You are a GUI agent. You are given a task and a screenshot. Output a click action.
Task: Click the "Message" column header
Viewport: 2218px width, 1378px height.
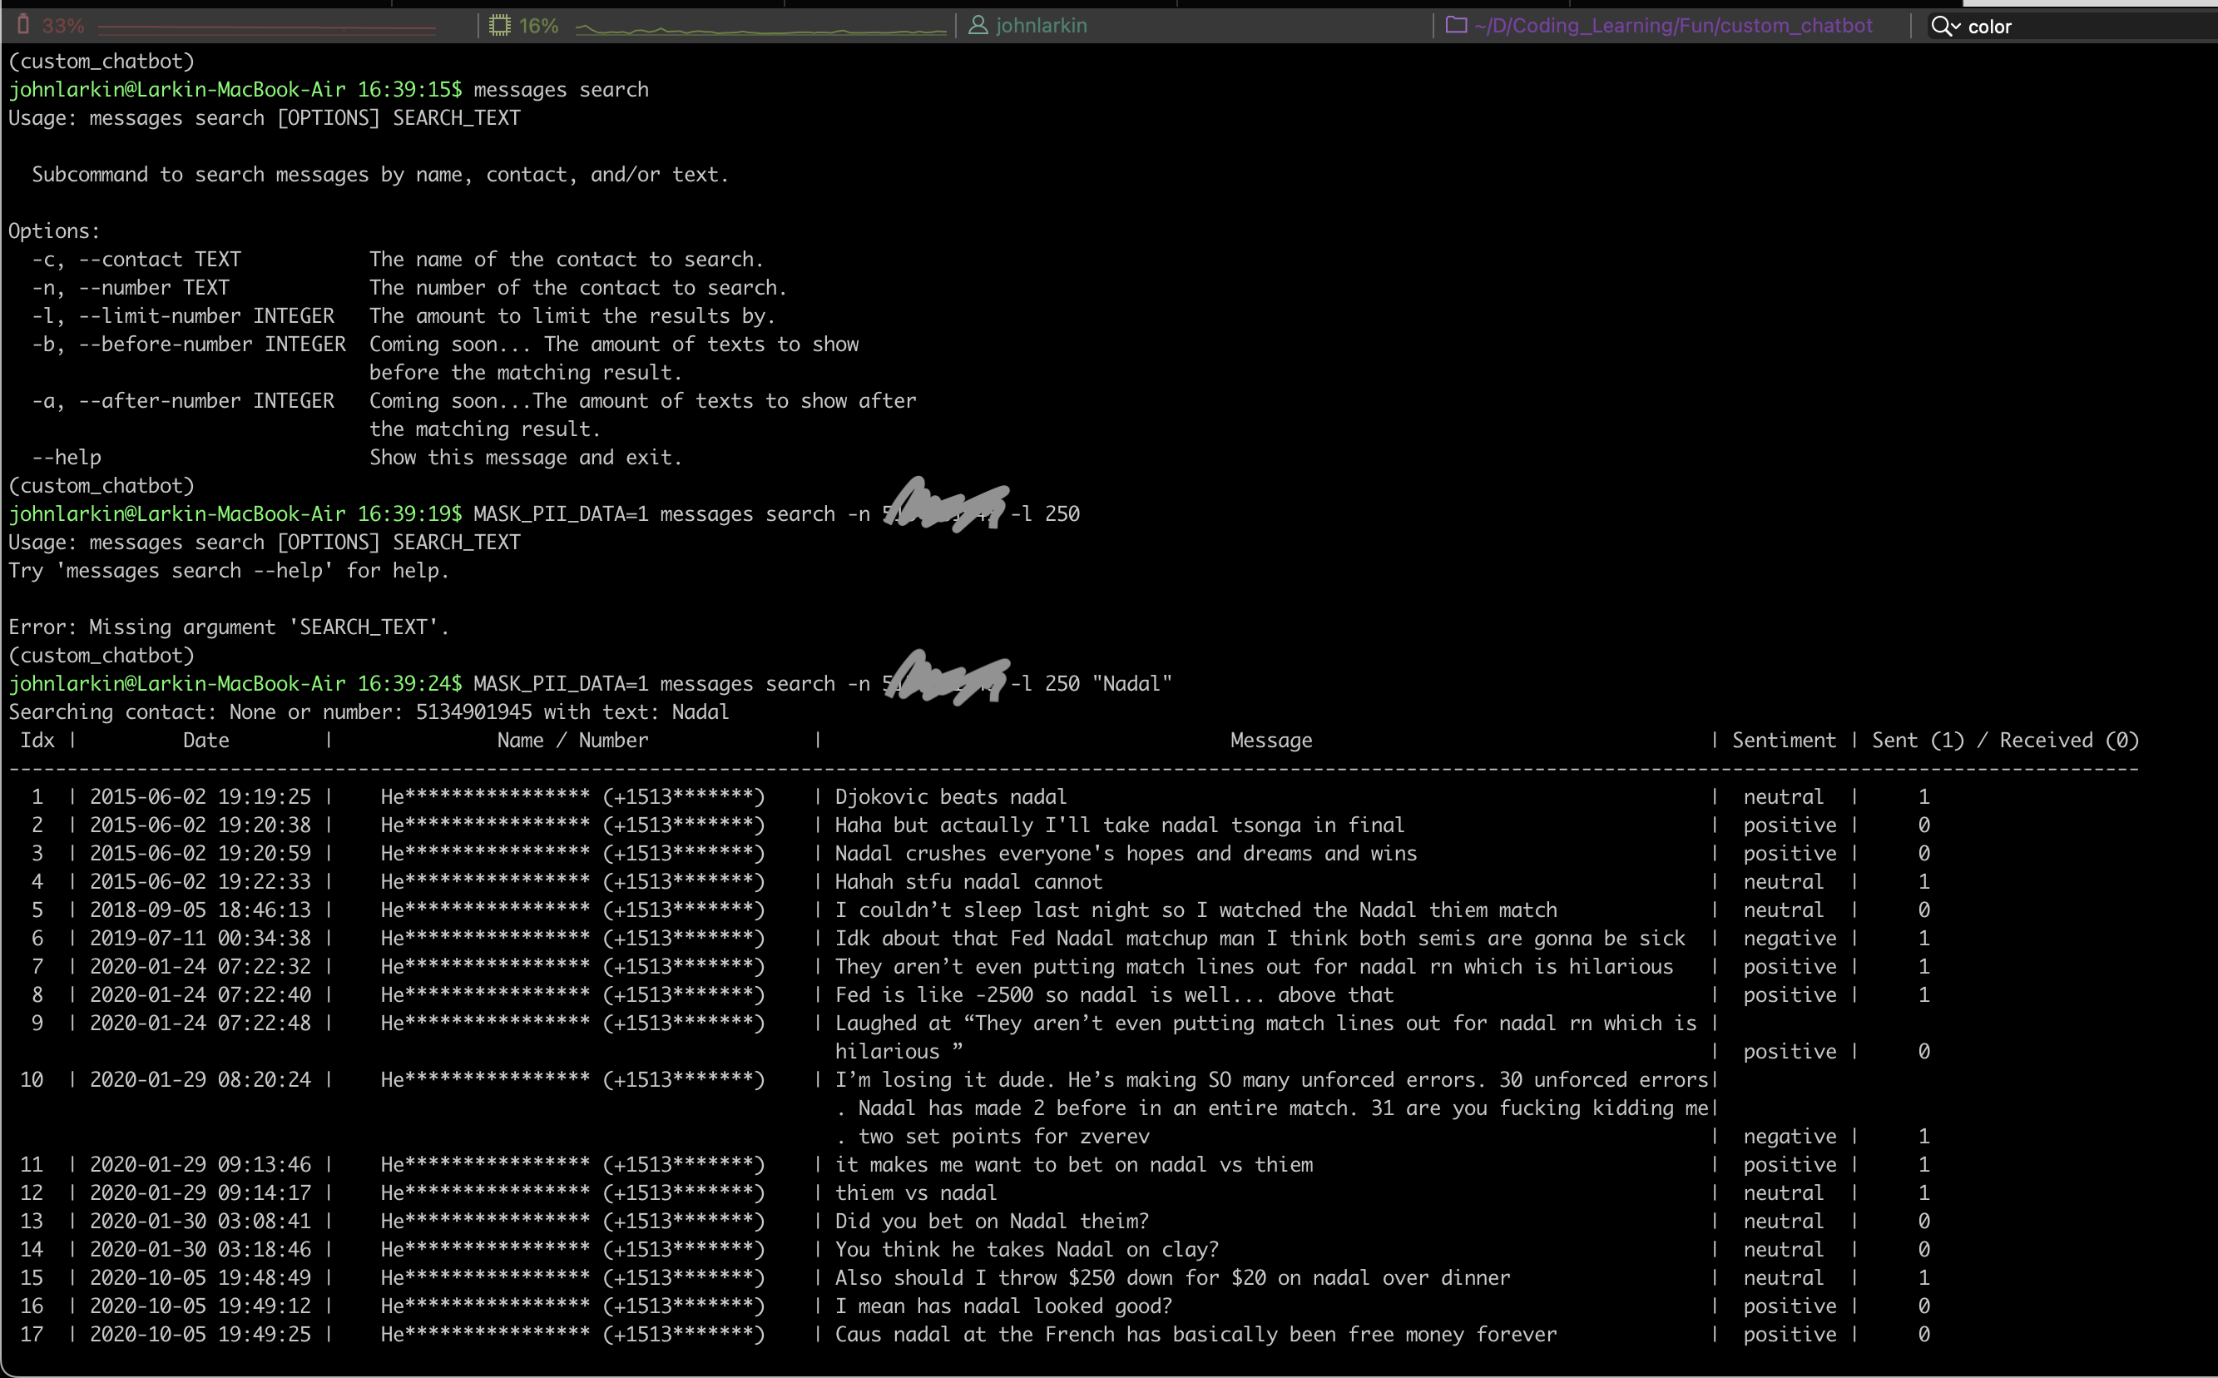coord(1271,740)
